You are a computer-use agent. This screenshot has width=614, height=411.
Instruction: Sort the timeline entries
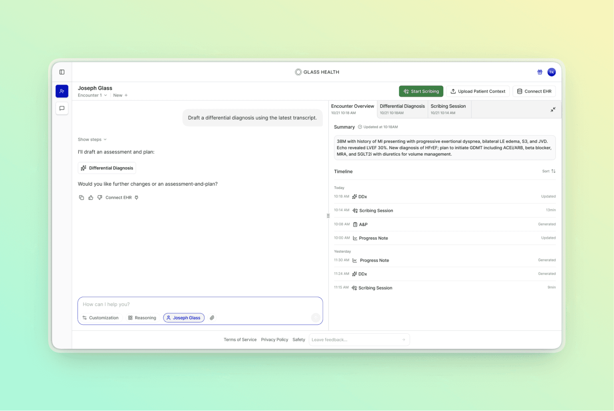[549, 171]
